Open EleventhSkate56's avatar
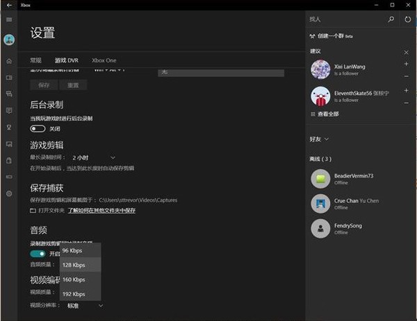 click(x=320, y=96)
